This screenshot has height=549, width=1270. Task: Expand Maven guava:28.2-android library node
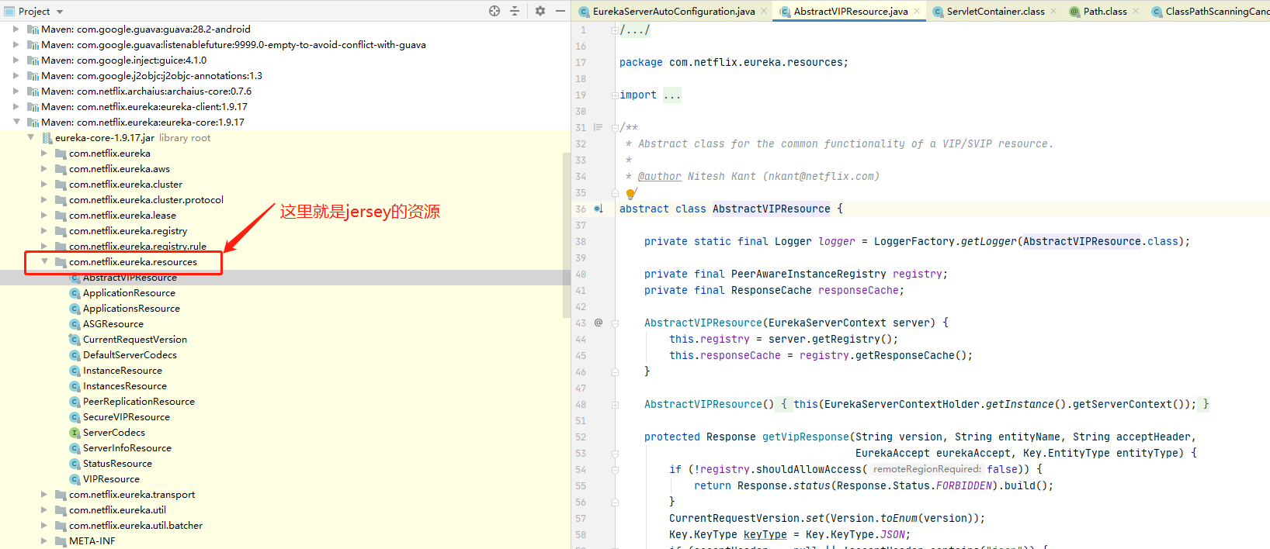tap(16, 29)
